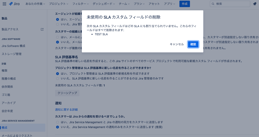Confirm deletion with 確認 button
Image resolution: width=259 pixels, height=137 pixels.
tap(193, 44)
